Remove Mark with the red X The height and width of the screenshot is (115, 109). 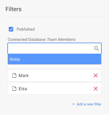[96, 76]
